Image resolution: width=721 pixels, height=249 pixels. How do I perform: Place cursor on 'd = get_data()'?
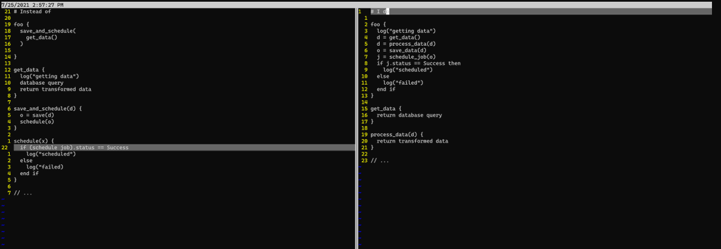[x=398, y=37]
